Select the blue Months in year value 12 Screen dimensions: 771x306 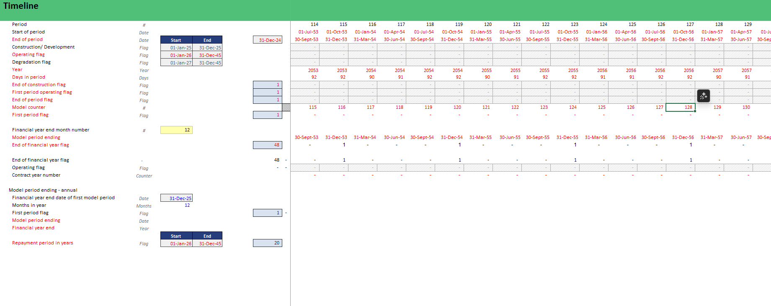[187, 206]
